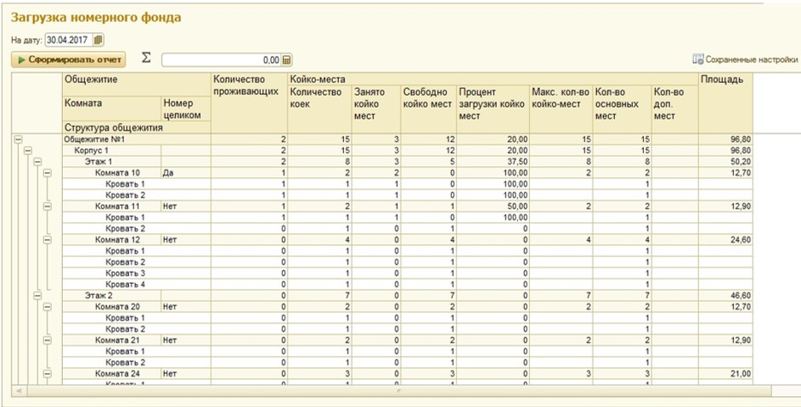
Task: Collapse the Этаж 1 group
Action: click(37, 161)
